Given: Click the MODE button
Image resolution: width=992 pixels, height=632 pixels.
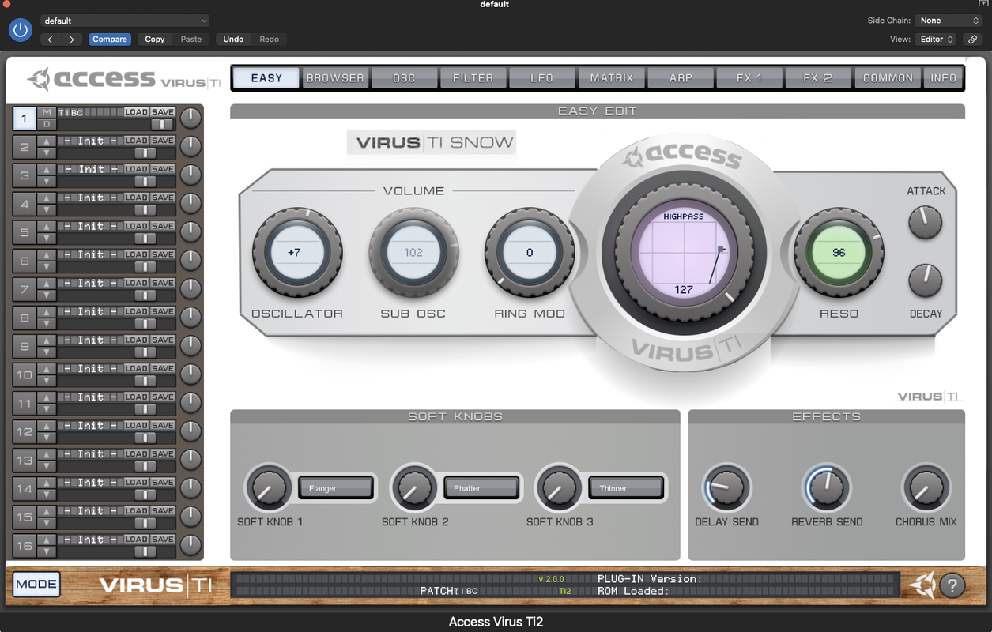Looking at the screenshot, I should click(36, 585).
